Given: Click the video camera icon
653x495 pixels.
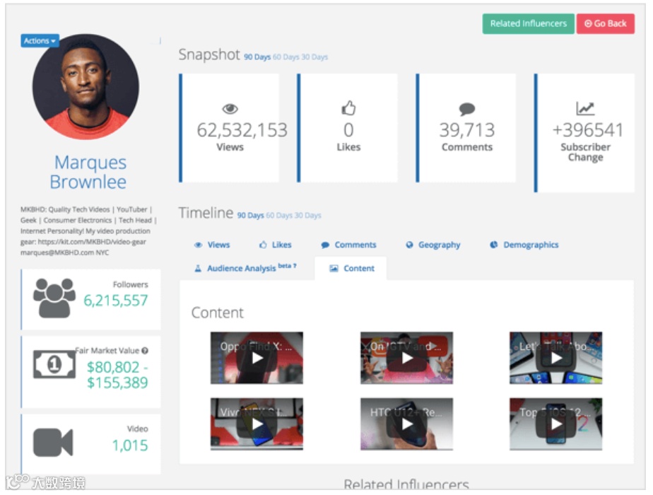Looking at the screenshot, I should click(53, 443).
